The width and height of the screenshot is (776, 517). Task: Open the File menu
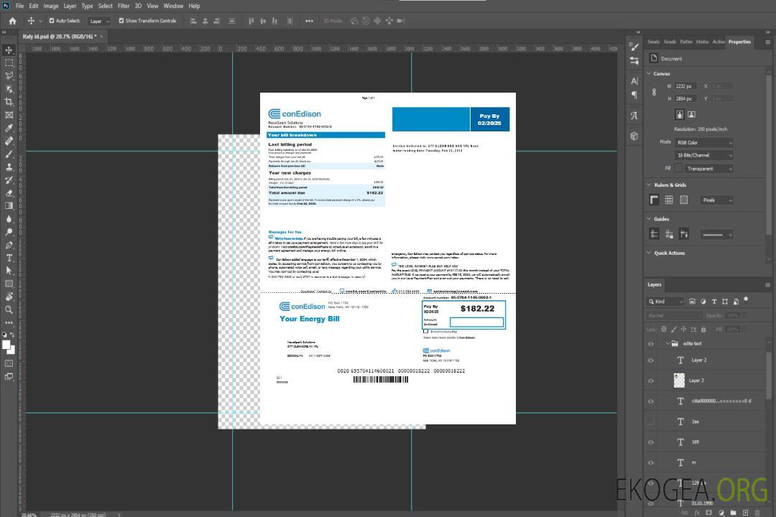click(x=20, y=6)
